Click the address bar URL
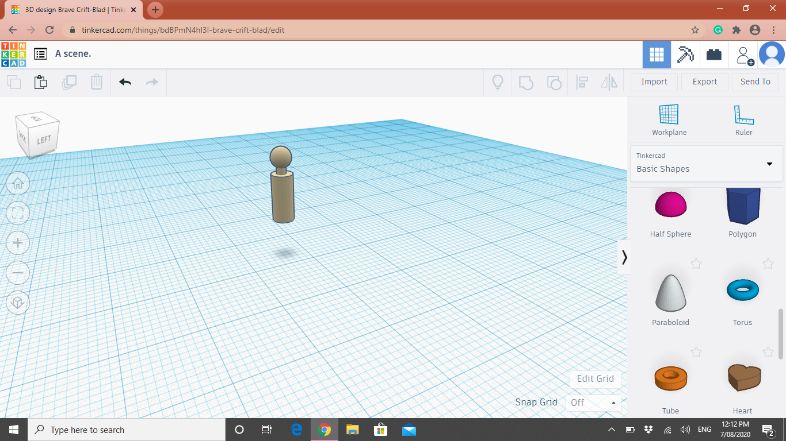The width and height of the screenshot is (786, 441). click(x=183, y=30)
